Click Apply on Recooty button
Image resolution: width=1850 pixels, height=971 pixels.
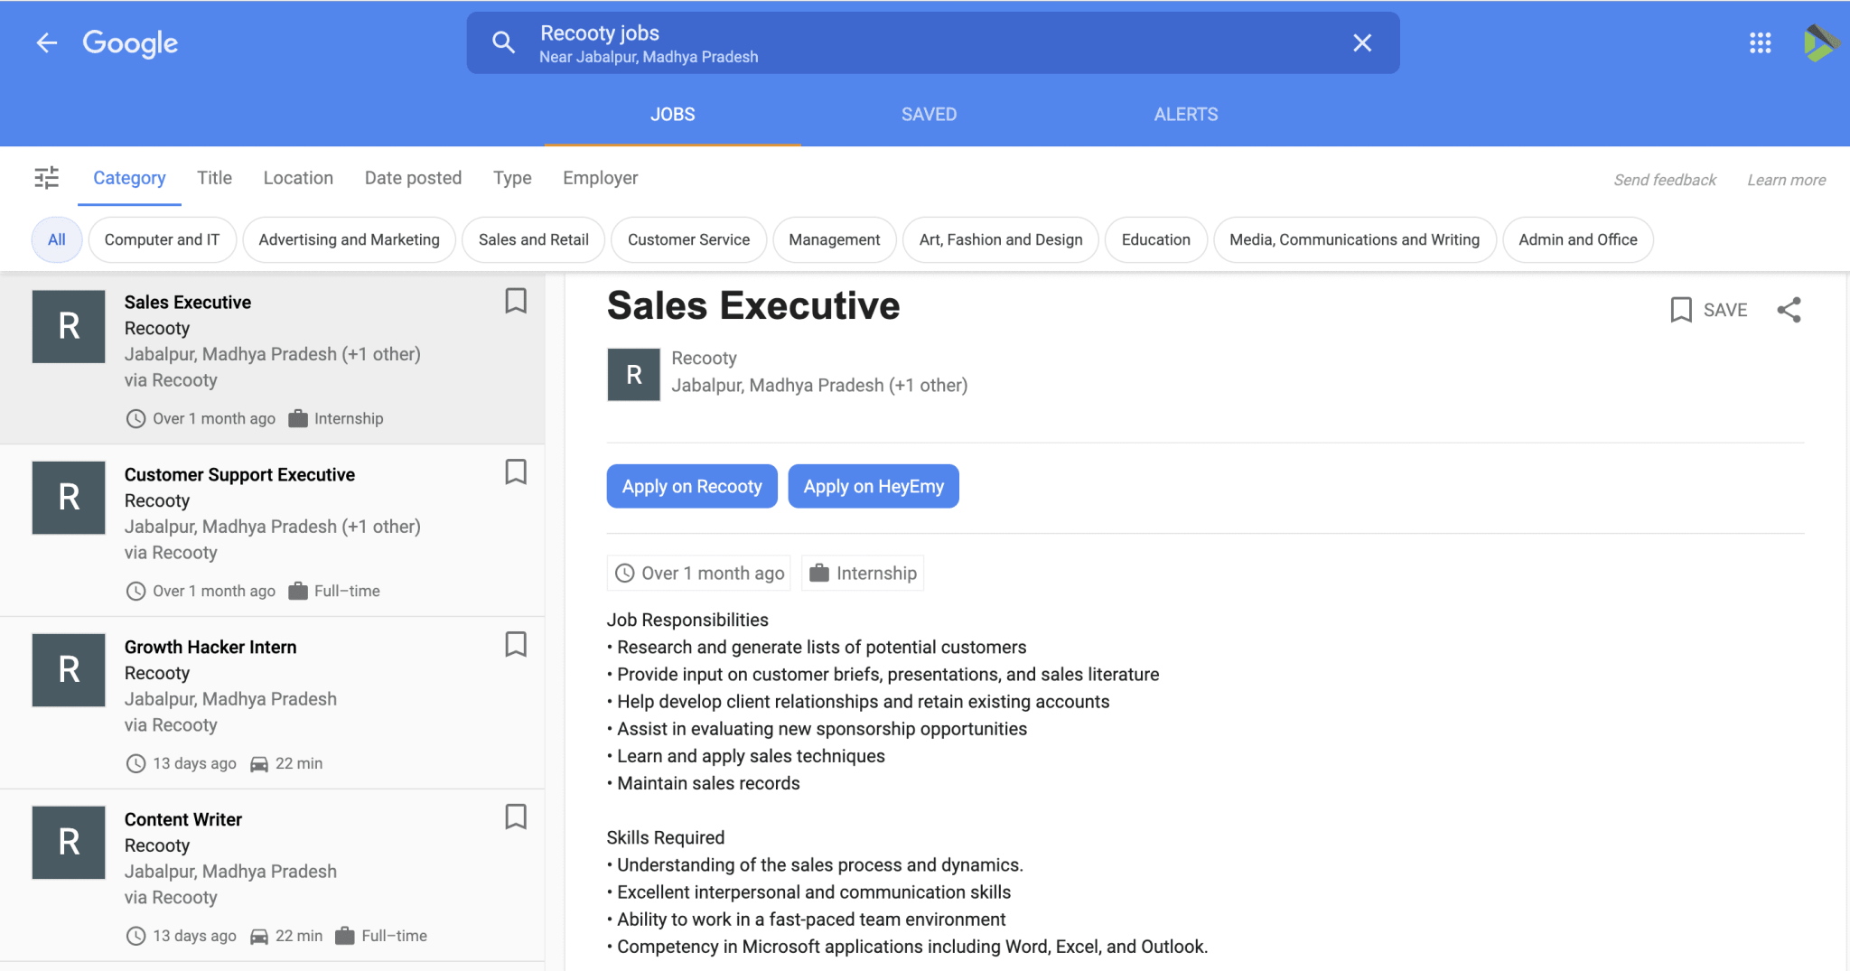[691, 486]
